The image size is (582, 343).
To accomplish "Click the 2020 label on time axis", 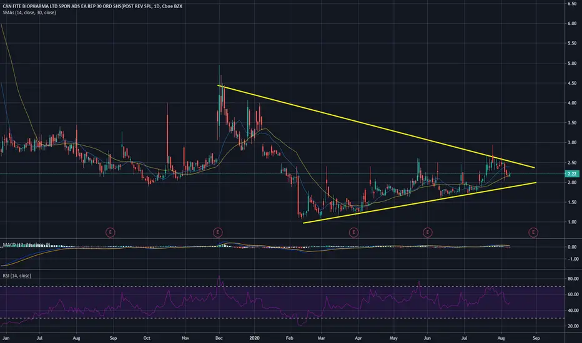I will point(254,338).
